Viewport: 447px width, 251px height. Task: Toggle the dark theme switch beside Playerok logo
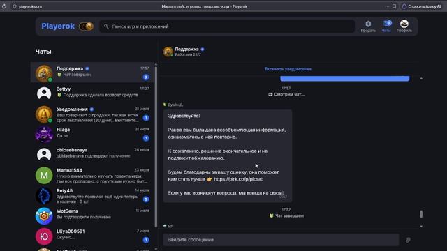pos(86,26)
